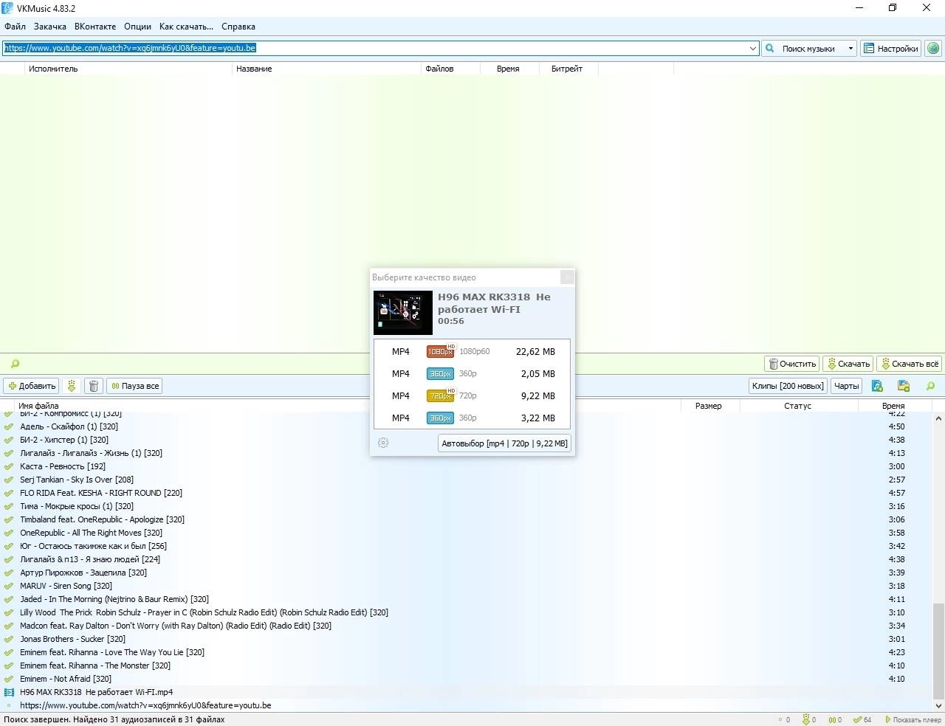The image size is (945, 726).
Task: Open Настройки settings button
Action: pyautogui.click(x=891, y=48)
